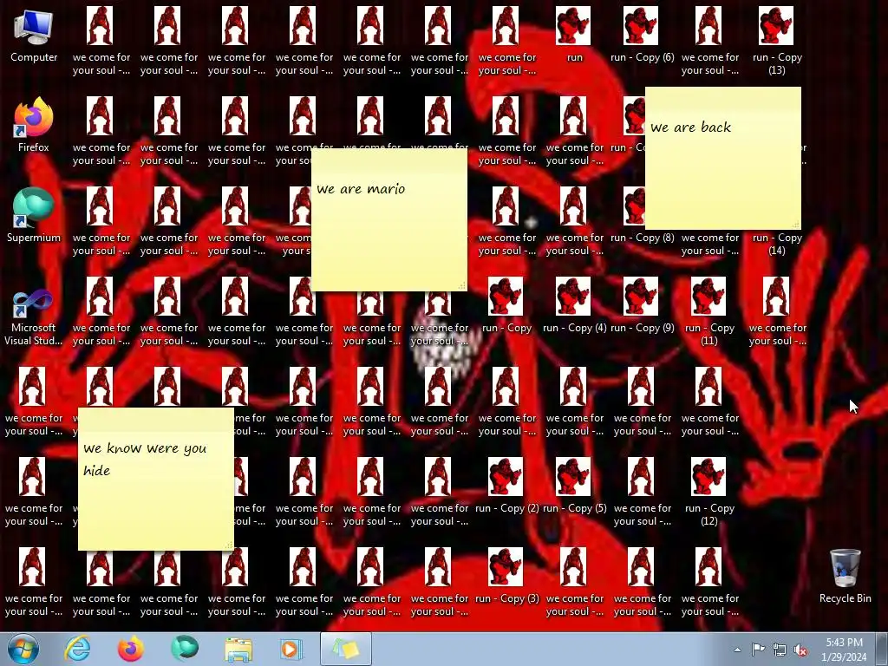The width and height of the screenshot is (888, 666).
Task: Select the "run - Copy (6)" file
Action: pyautogui.click(x=642, y=35)
